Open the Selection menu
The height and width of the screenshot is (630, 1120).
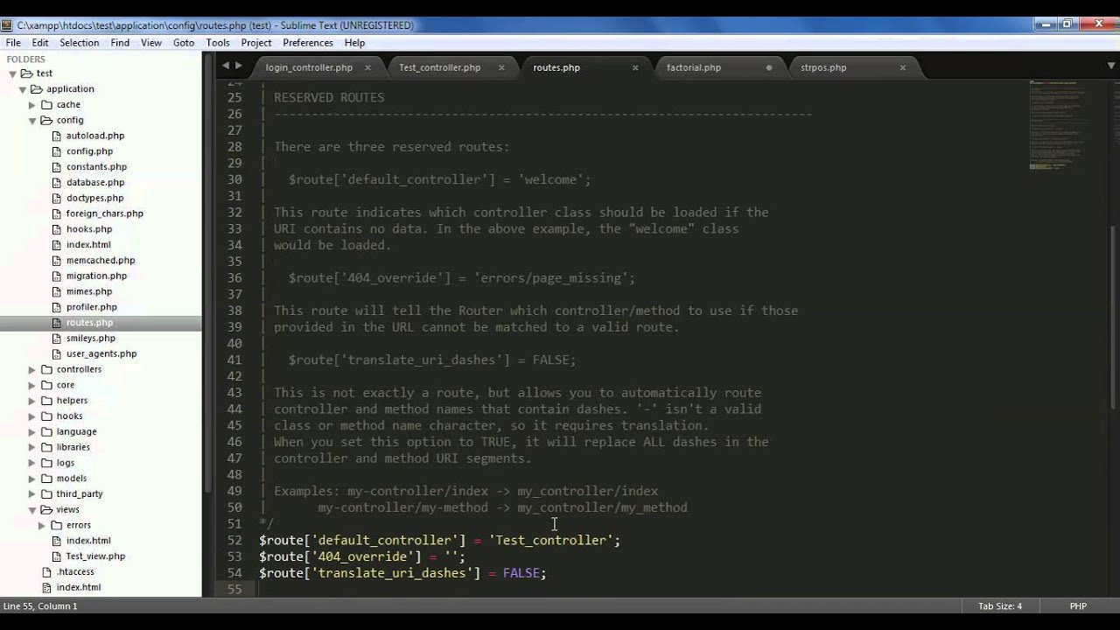click(x=80, y=43)
